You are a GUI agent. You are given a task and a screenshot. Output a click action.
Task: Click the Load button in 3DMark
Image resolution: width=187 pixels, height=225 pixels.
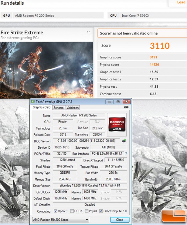(x=181, y=2)
